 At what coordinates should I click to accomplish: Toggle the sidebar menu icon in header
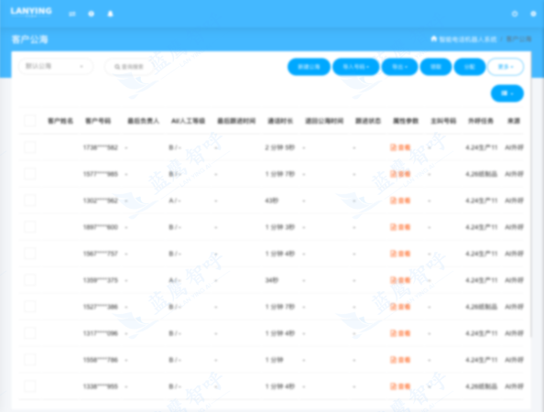[72, 14]
